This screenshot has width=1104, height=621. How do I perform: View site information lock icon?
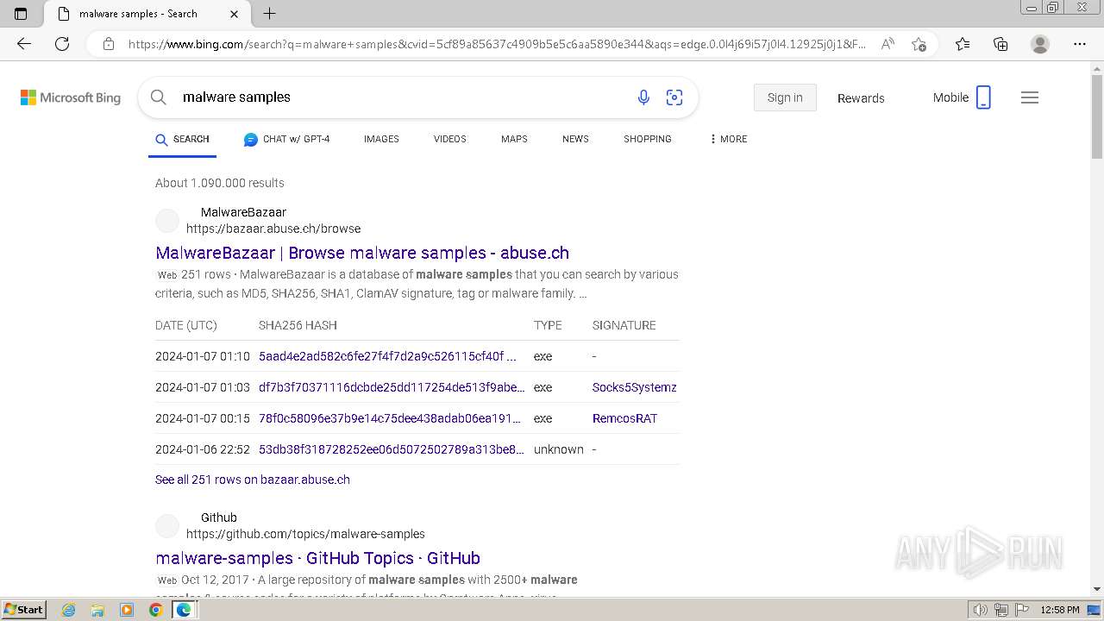109,44
